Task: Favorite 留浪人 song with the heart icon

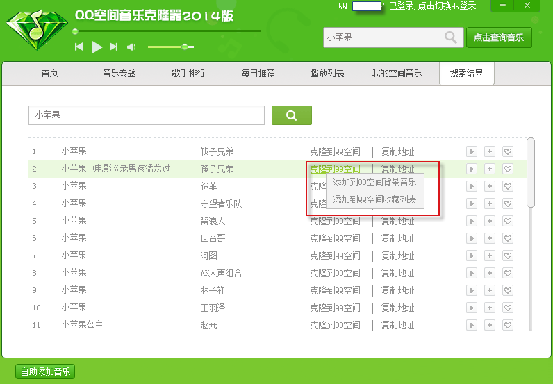Action: pyautogui.click(x=508, y=221)
